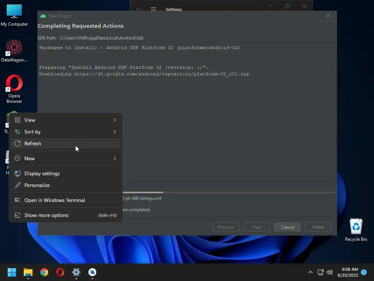Choose Refresh from the context menu
Image resolution: width=374 pixels, height=281 pixels.
coord(66,143)
